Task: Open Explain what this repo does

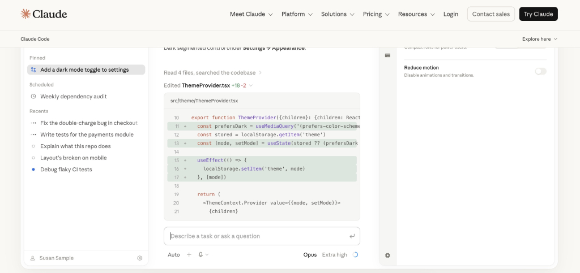Action: (x=75, y=146)
